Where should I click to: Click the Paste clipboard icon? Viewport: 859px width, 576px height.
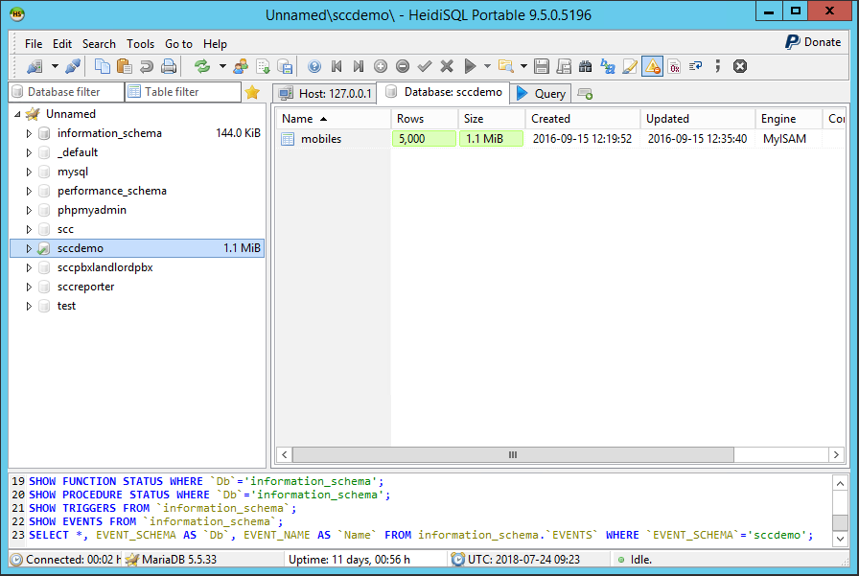tap(125, 67)
